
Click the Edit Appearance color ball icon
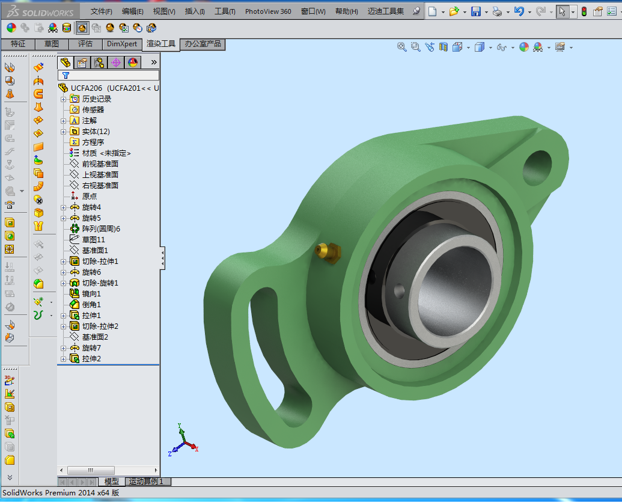[11, 28]
